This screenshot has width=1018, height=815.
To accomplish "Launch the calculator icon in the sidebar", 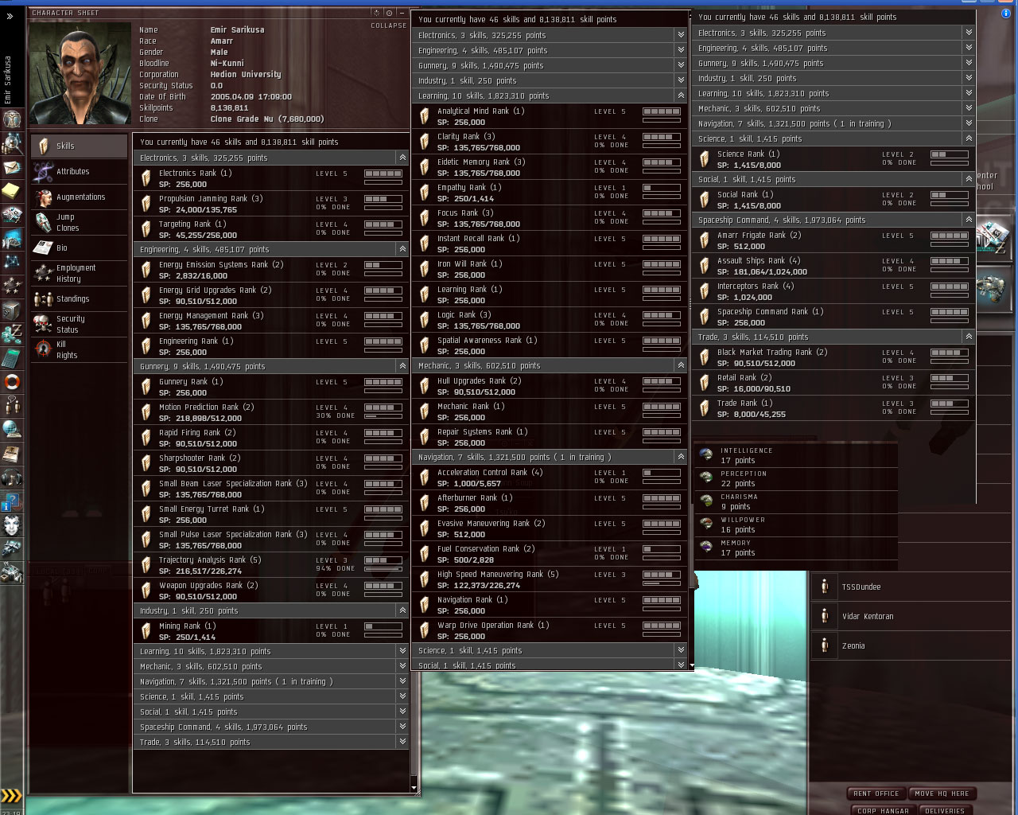I will tap(12, 358).
